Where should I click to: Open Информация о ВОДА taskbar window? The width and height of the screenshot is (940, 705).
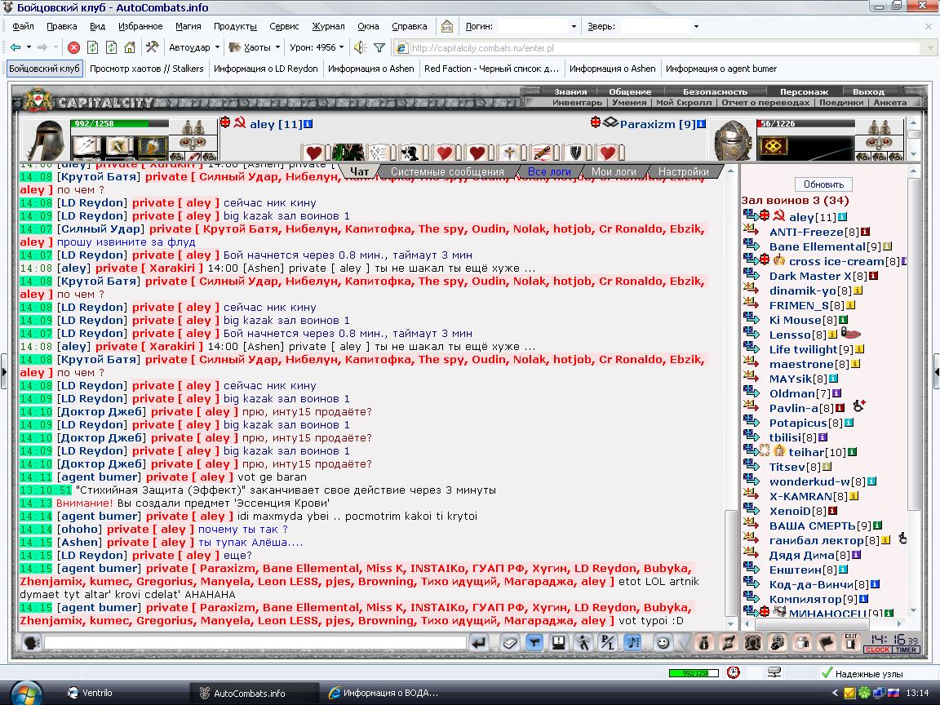tap(383, 693)
